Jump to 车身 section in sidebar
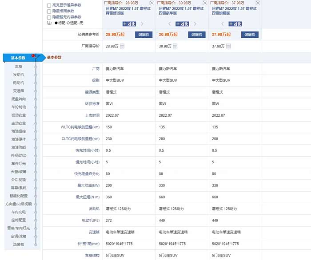The height and width of the screenshot is (260, 311). (x=19, y=67)
